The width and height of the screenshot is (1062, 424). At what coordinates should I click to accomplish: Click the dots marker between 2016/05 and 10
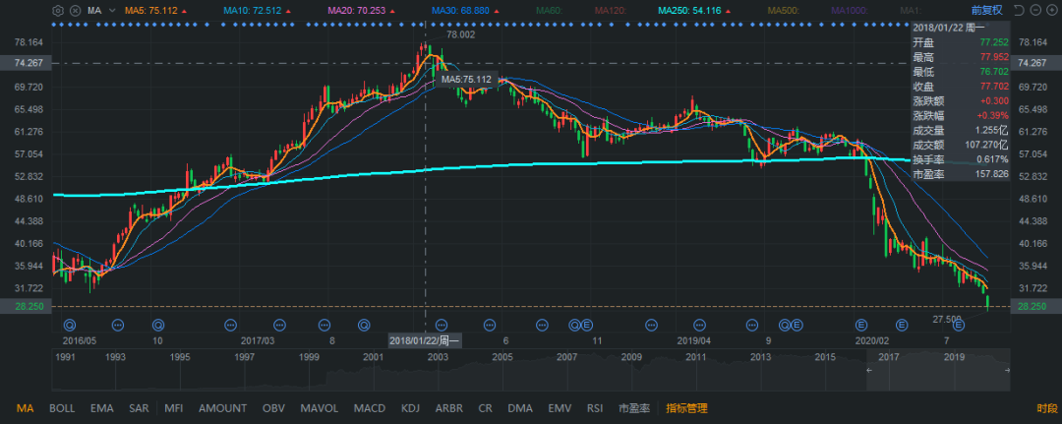[118, 326]
